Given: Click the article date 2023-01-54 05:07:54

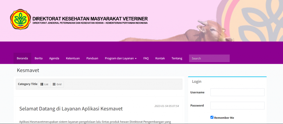Looking at the screenshot, I should pos(167,106).
